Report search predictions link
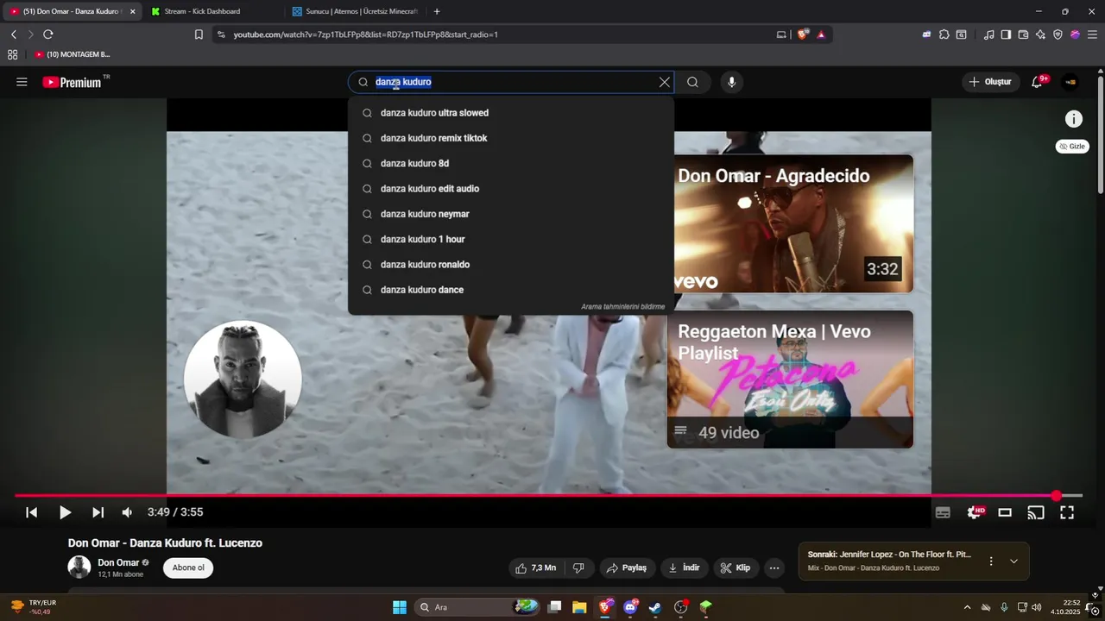1105x621 pixels. [622, 307]
